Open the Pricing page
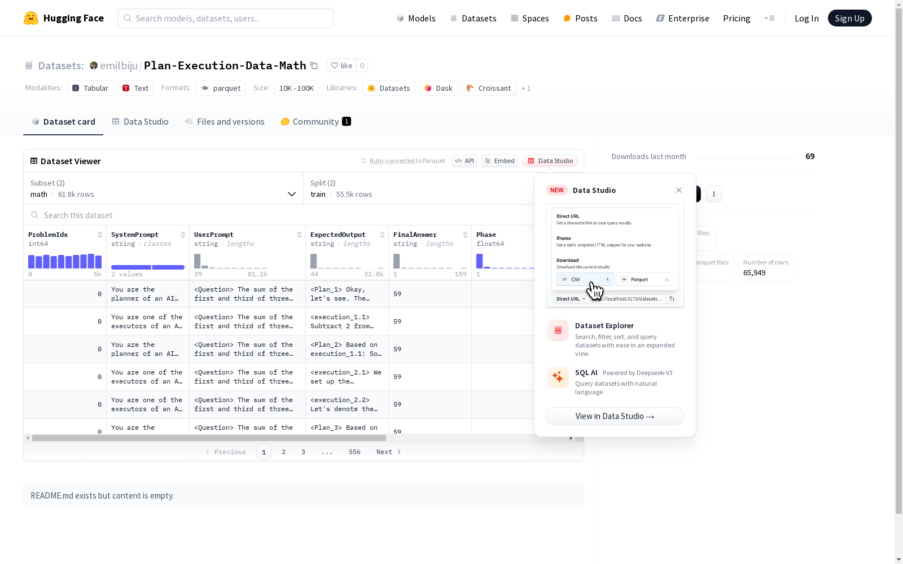This screenshot has width=903, height=564. (737, 18)
